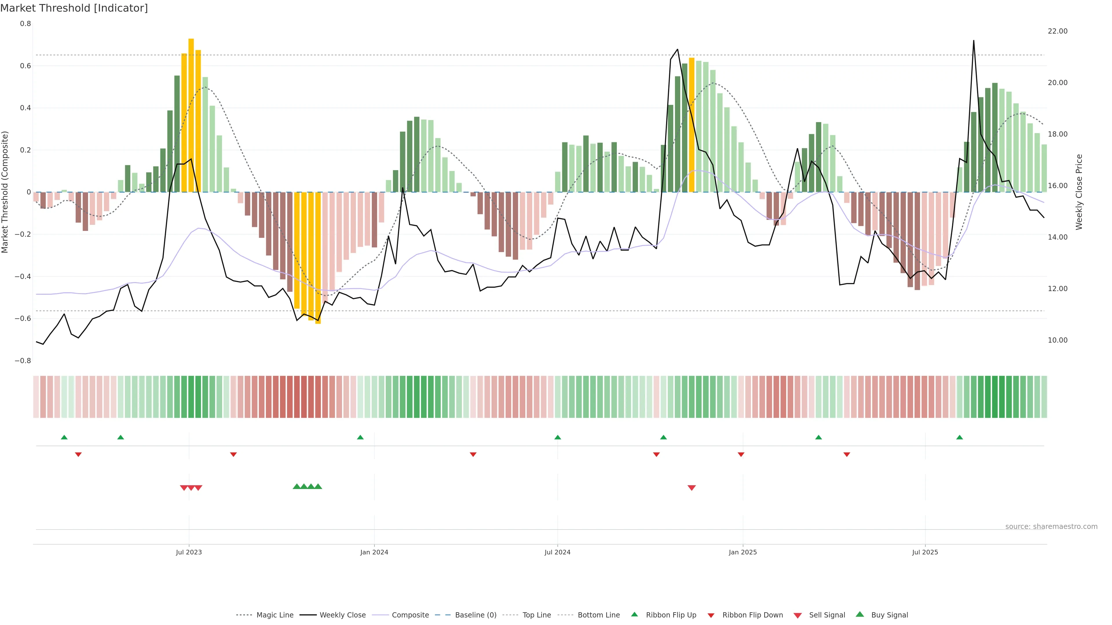Select the lone sell signal marker near late 2024

[x=691, y=488]
